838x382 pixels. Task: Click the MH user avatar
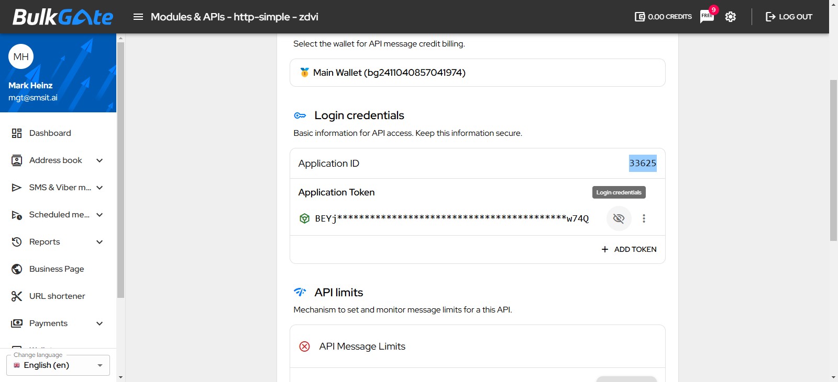coord(21,56)
